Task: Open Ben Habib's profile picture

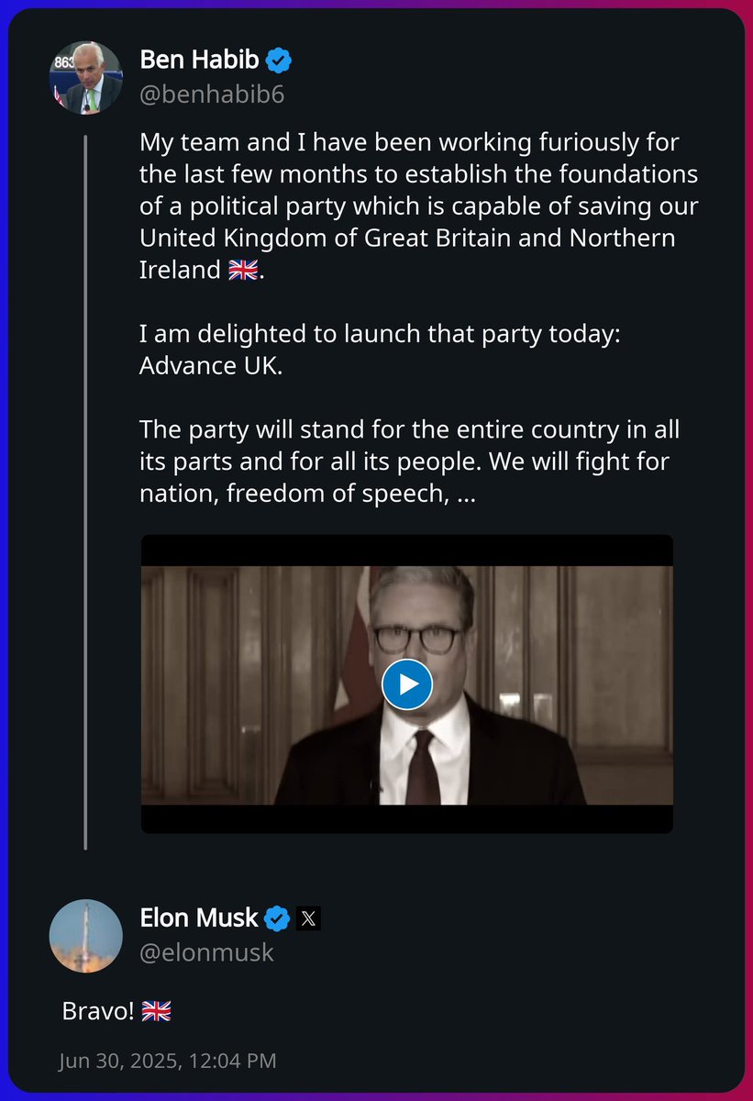Action: coord(85,77)
